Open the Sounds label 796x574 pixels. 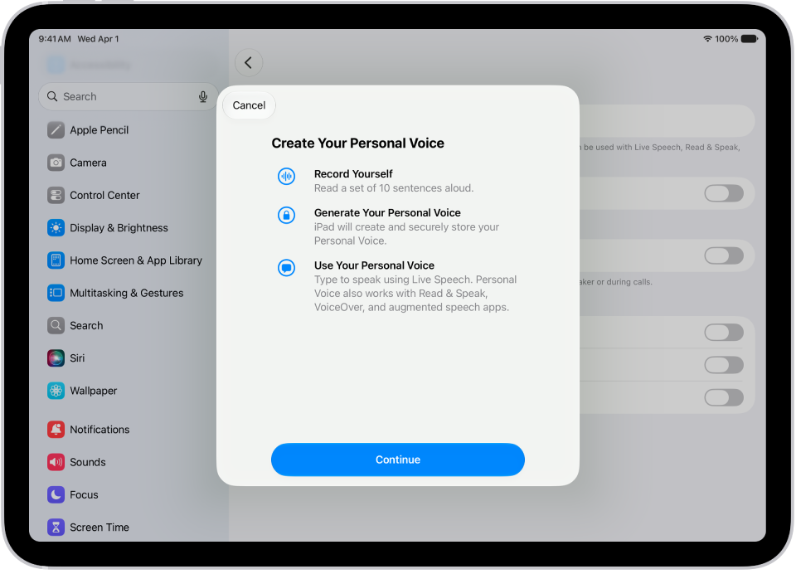click(x=88, y=462)
